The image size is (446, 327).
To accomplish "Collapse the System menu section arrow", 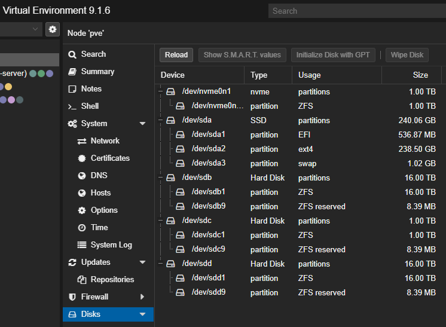I will 142,123.
